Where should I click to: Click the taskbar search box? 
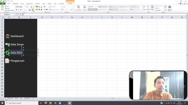(x=21, y=103)
